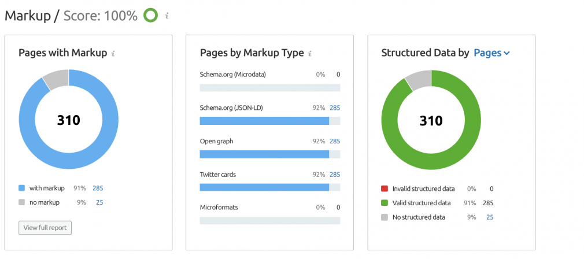Click the View full report button

point(45,228)
